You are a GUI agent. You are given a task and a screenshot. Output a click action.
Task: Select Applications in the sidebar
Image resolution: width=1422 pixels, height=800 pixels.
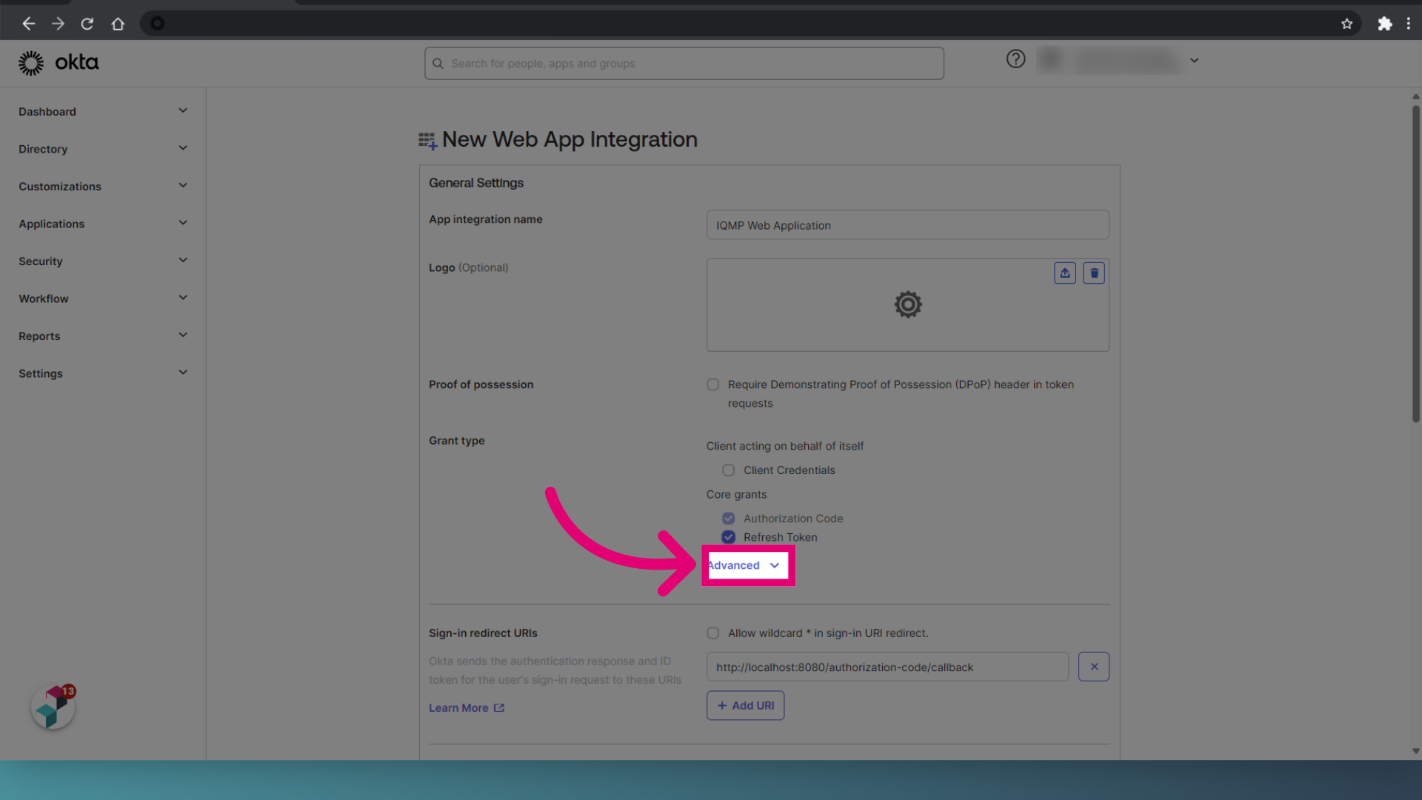[x=51, y=224]
